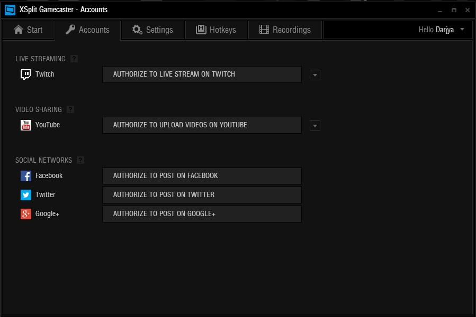Click the Twitch logo icon
Screen dimensions: 476x317
[25, 74]
